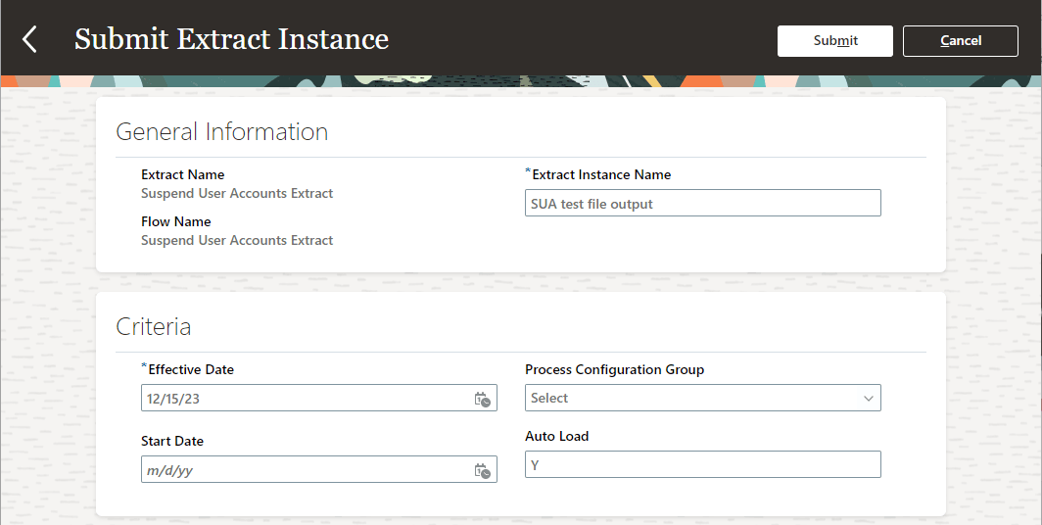Image resolution: width=1042 pixels, height=525 pixels.
Task: Click the Submit Extract Instance page title
Action: [x=231, y=40]
